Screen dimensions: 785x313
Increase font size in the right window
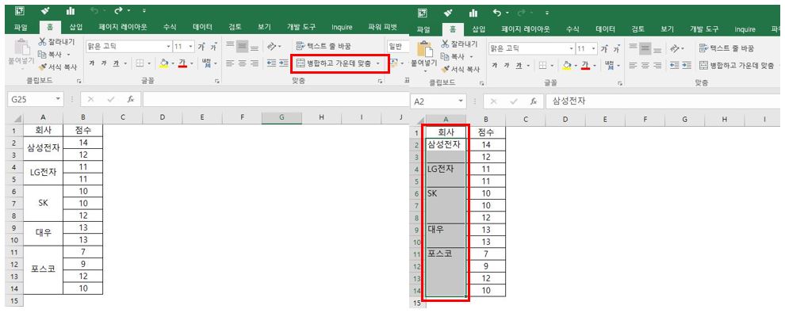(x=604, y=49)
